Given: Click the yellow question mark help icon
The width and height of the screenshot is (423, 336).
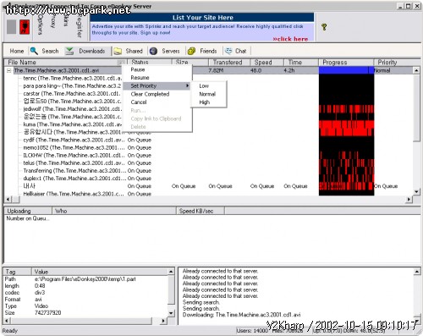Looking at the screenshot, I should [324, 27].
